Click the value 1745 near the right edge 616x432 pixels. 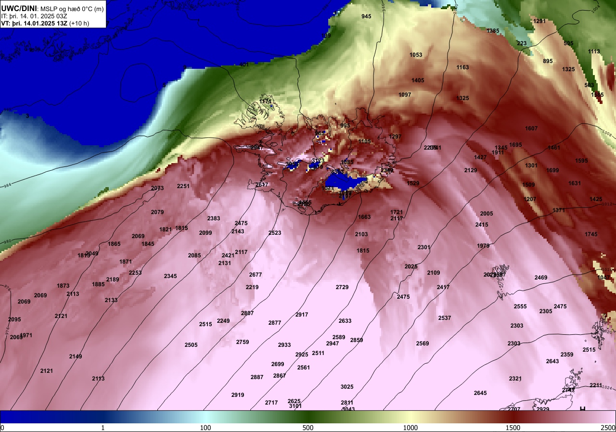coord(591,234)
